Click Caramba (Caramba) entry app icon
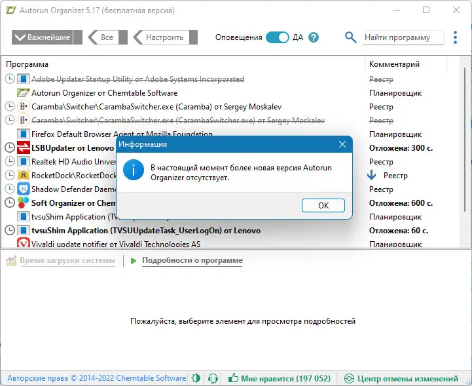Image resolution: width=472 pixels, height=386 pixels. (23, 107)
